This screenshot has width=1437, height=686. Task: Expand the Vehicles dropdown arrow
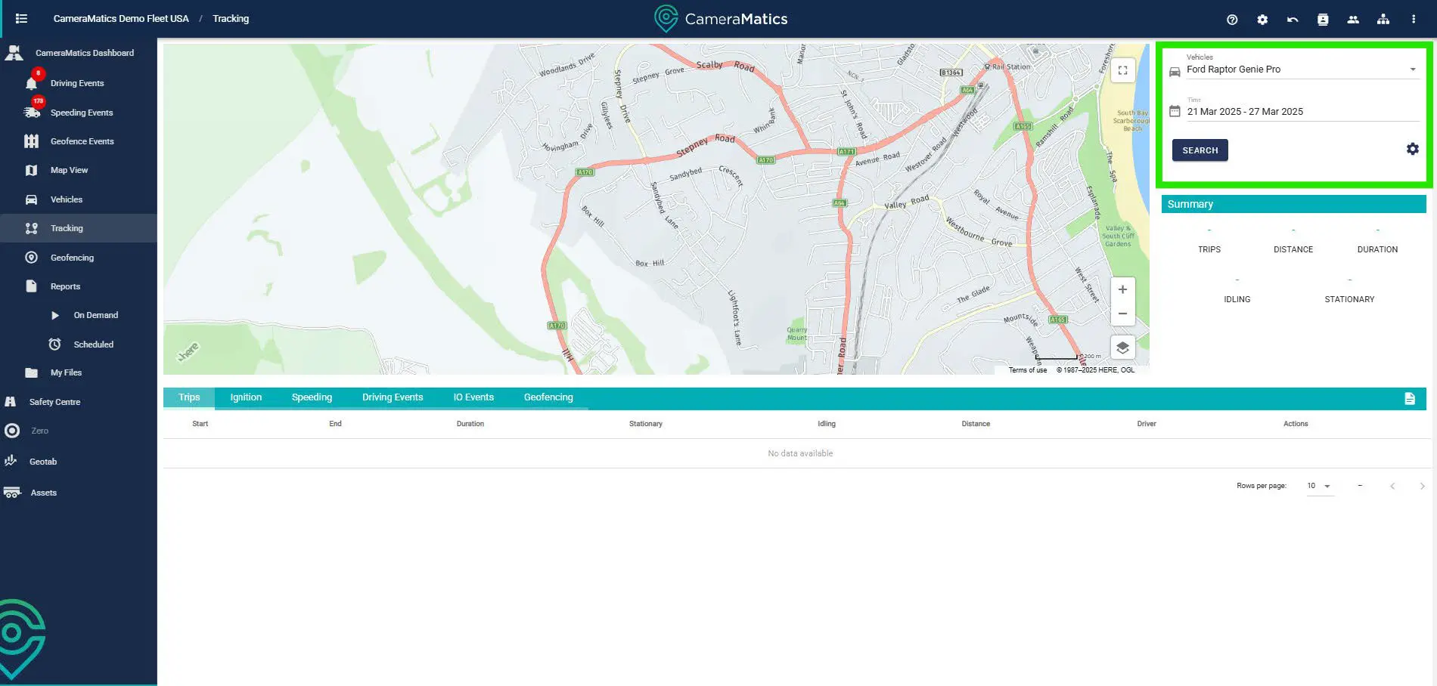point(1413,70)
